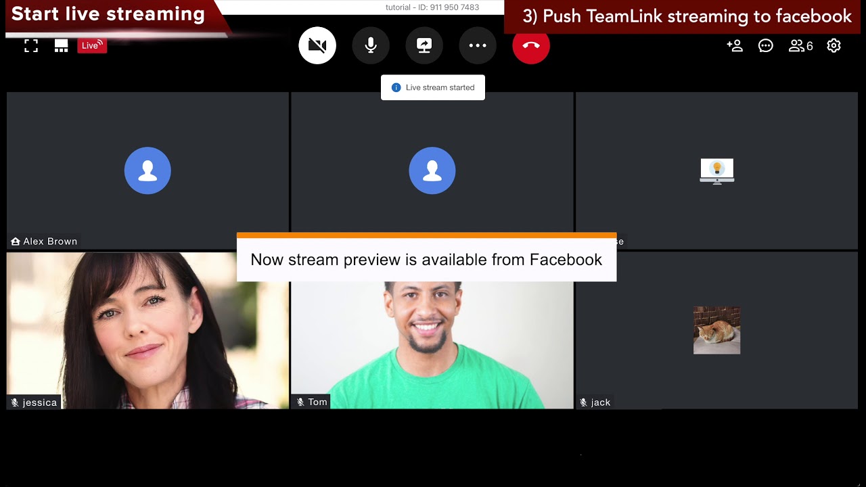Image resolution: width=866 pixels, height=487 pixels.
Task: Click muted mic icon beside Tom
Action: [x=300, y=402]
